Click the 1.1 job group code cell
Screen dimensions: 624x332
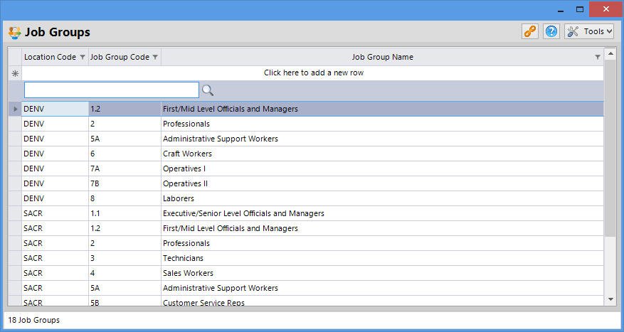pos(125,213)
